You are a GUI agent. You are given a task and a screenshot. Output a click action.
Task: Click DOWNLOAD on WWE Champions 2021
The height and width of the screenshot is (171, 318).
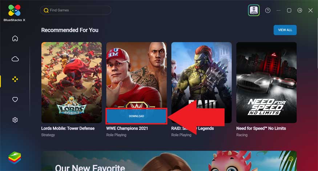point(137,116)
